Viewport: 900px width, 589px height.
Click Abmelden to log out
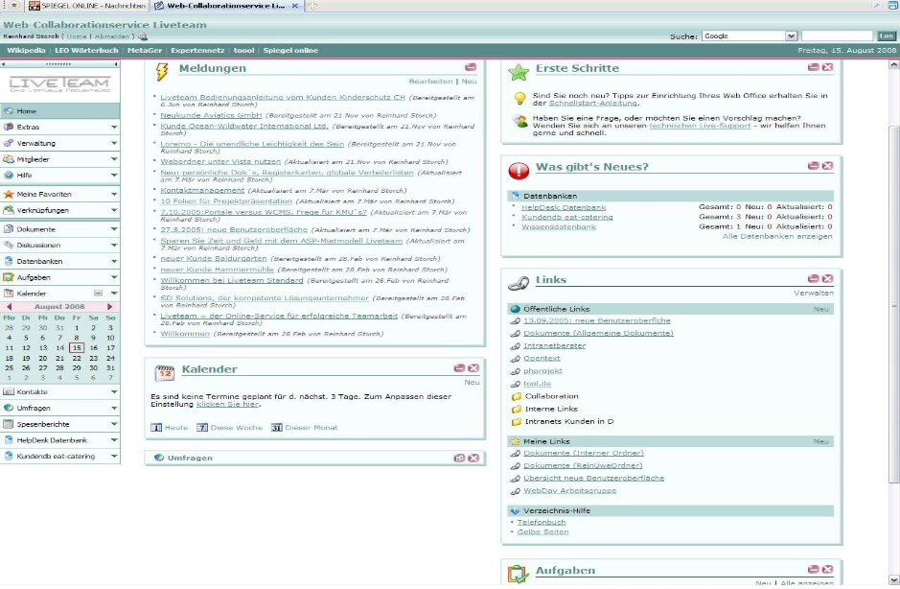[111, 36]
